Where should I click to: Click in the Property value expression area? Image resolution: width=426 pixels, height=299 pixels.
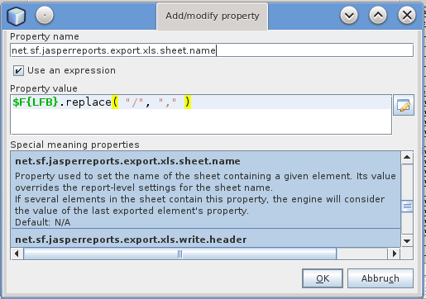point(201,115)
